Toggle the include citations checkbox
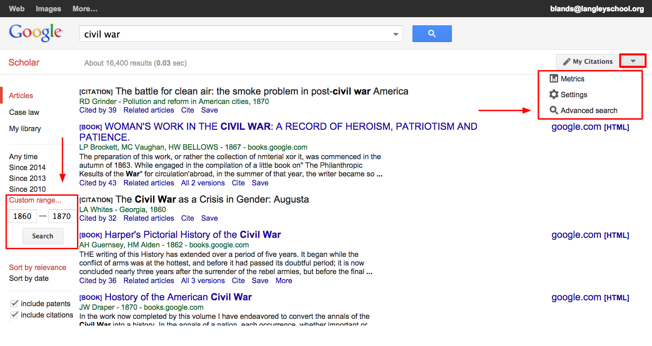This screenshot has height=346, width=652. pos(14,315)
